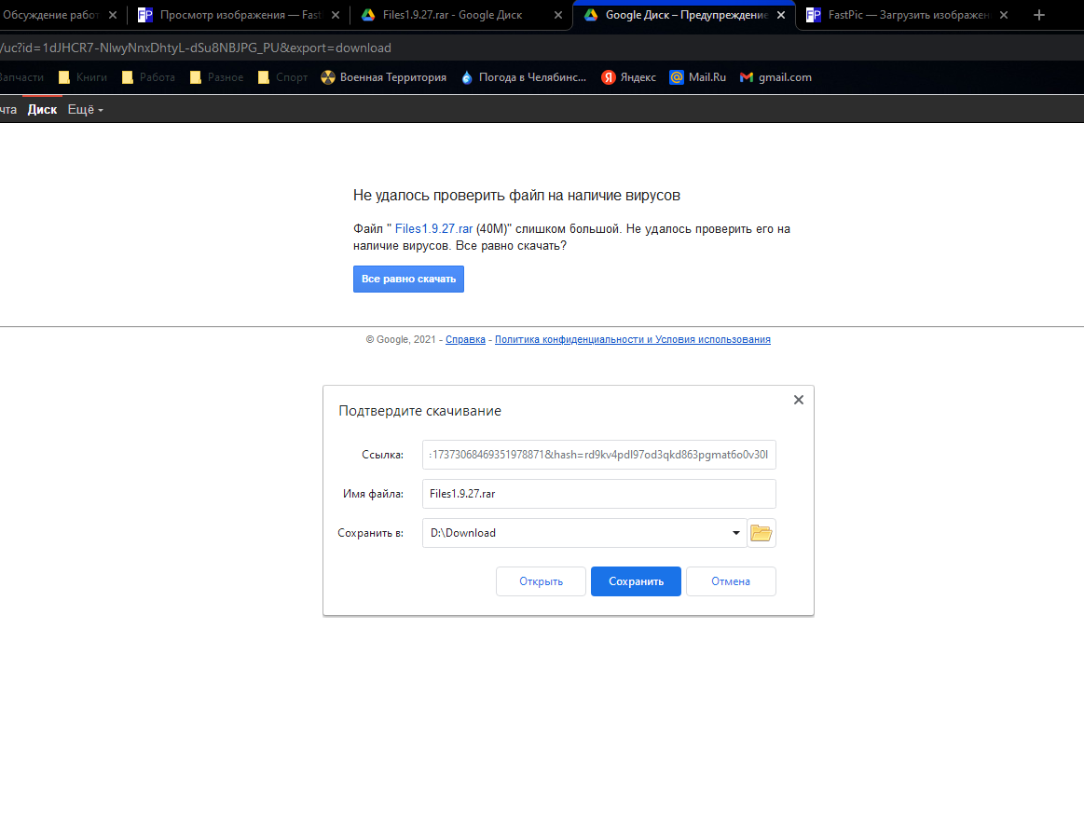1084x833 pixels.
Task: Expand the Сохранить в path dropdown
Action: coord(736,533)
